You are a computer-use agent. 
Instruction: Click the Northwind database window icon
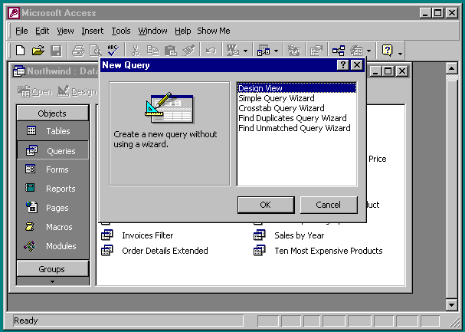(x=19, y=71)
